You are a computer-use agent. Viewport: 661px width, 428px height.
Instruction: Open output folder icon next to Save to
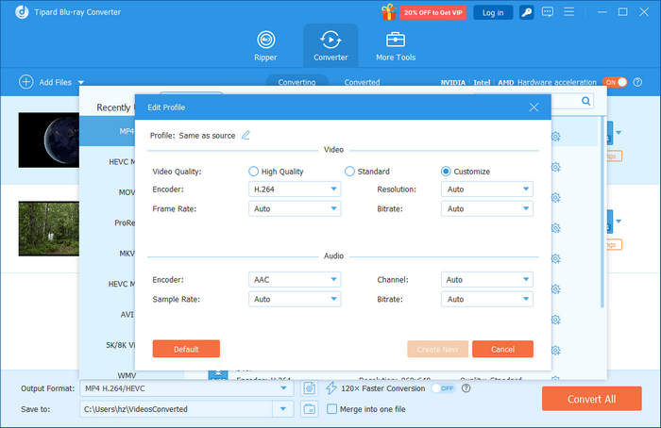pos(310,408)
